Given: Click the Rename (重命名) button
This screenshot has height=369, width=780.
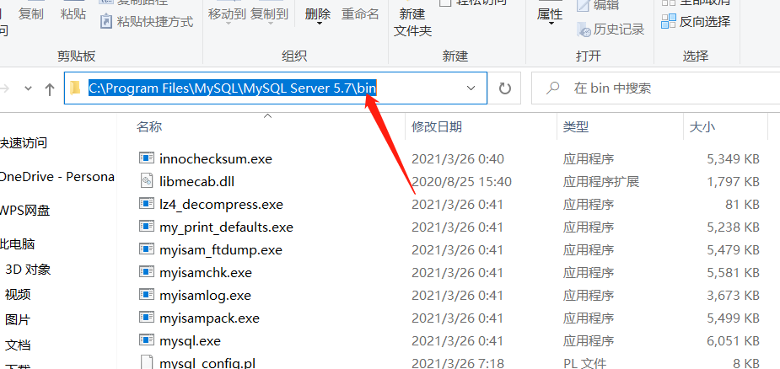Looking at the screenshot, I should tap(360, 14).
